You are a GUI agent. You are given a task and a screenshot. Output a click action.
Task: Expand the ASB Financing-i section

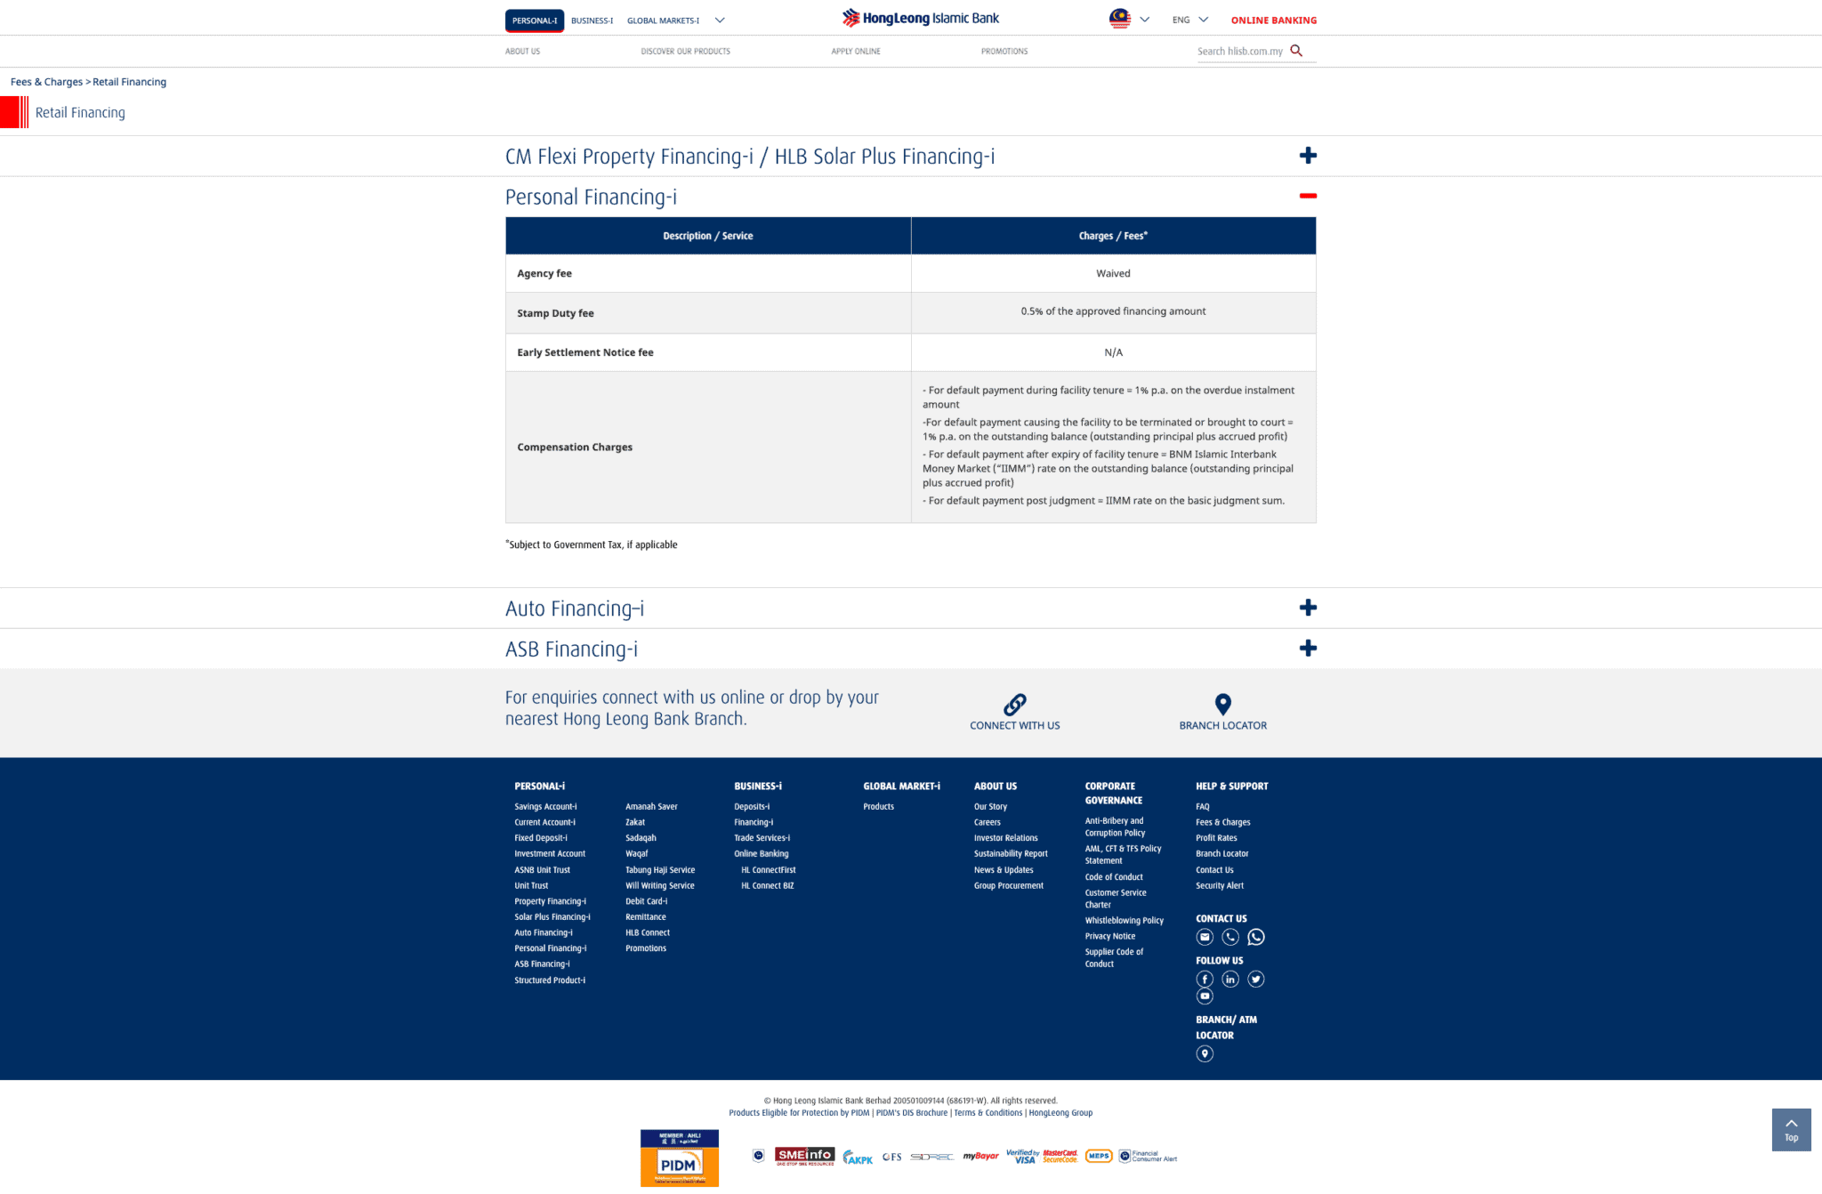click(x=1308, y=649)
